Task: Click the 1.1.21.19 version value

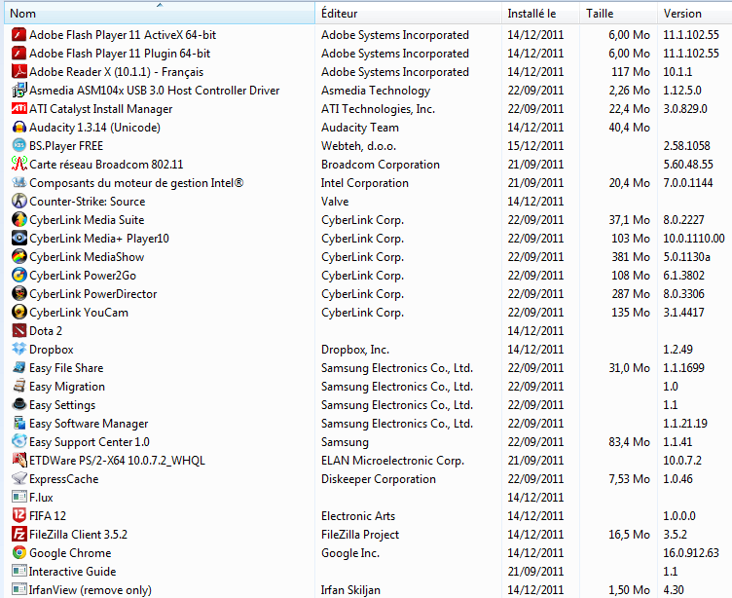Action: pos(685,424)
